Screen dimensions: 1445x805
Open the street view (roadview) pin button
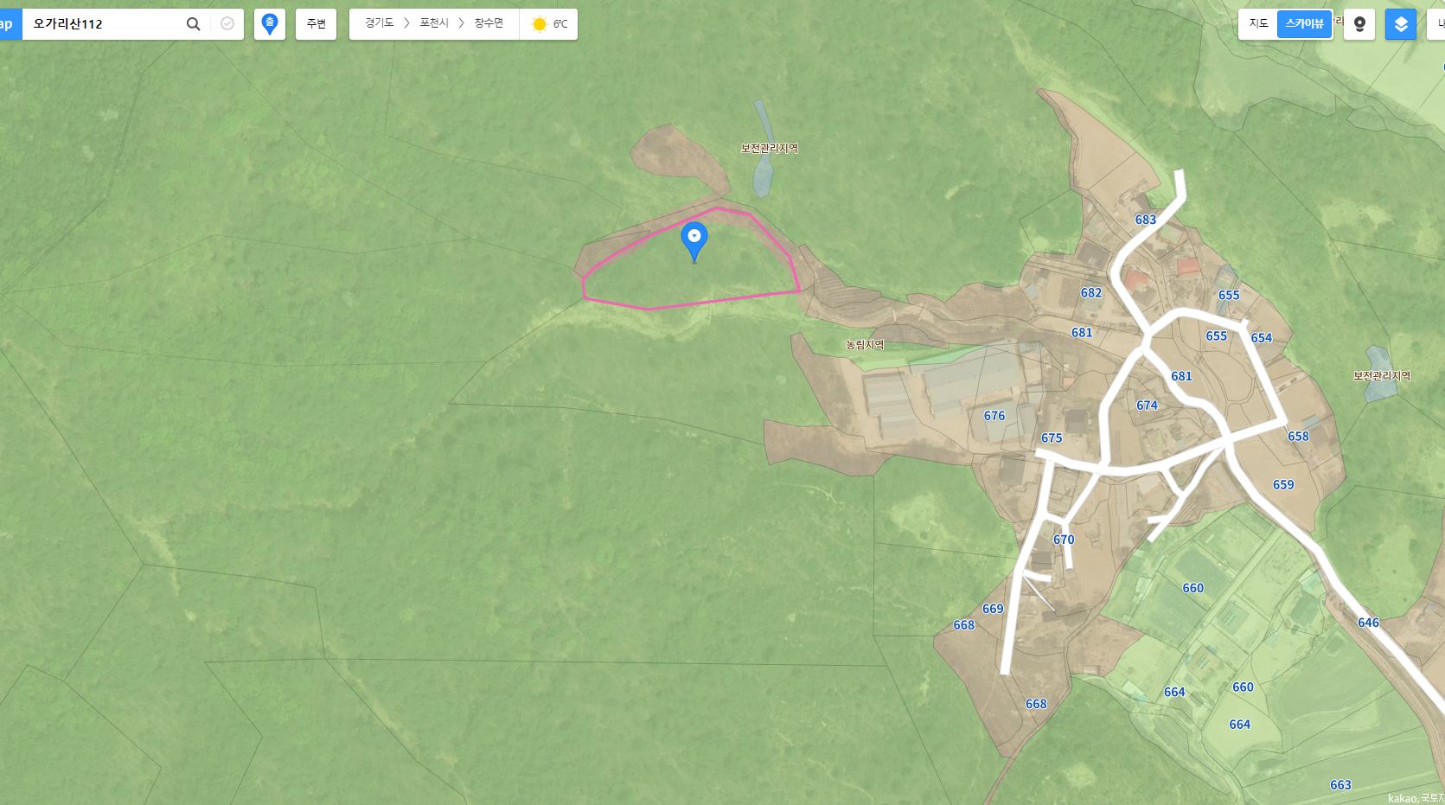pos(1359,24)
